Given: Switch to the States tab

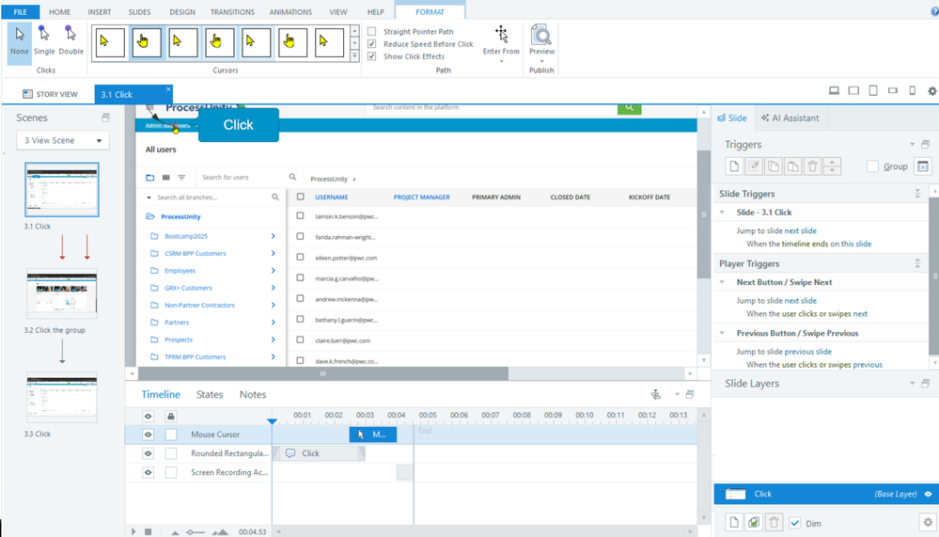Looking at the screenshot, I should [x=210, y=394].
